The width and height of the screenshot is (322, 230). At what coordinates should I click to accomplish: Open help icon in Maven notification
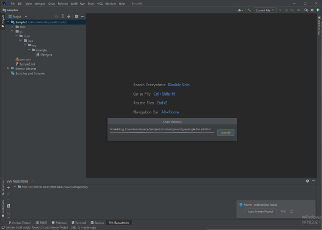(292, 211)
